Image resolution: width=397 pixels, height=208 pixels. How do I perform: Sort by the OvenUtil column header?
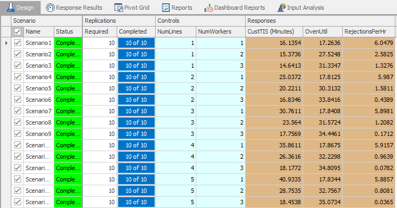click(323, 31)
